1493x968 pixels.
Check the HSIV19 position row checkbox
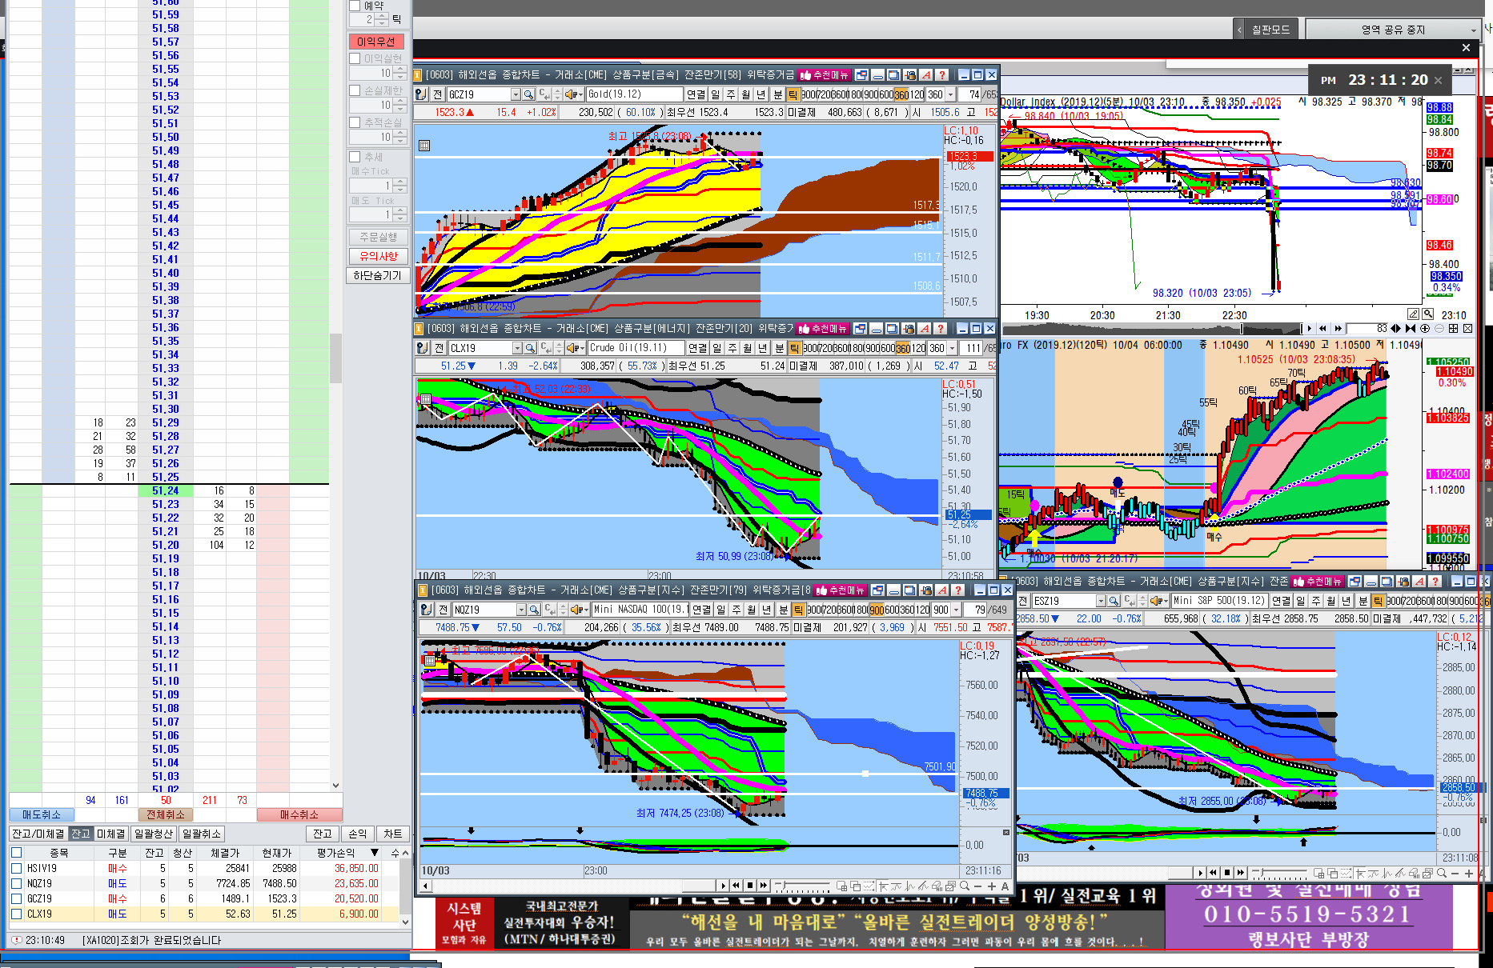[x=16, y=868]
